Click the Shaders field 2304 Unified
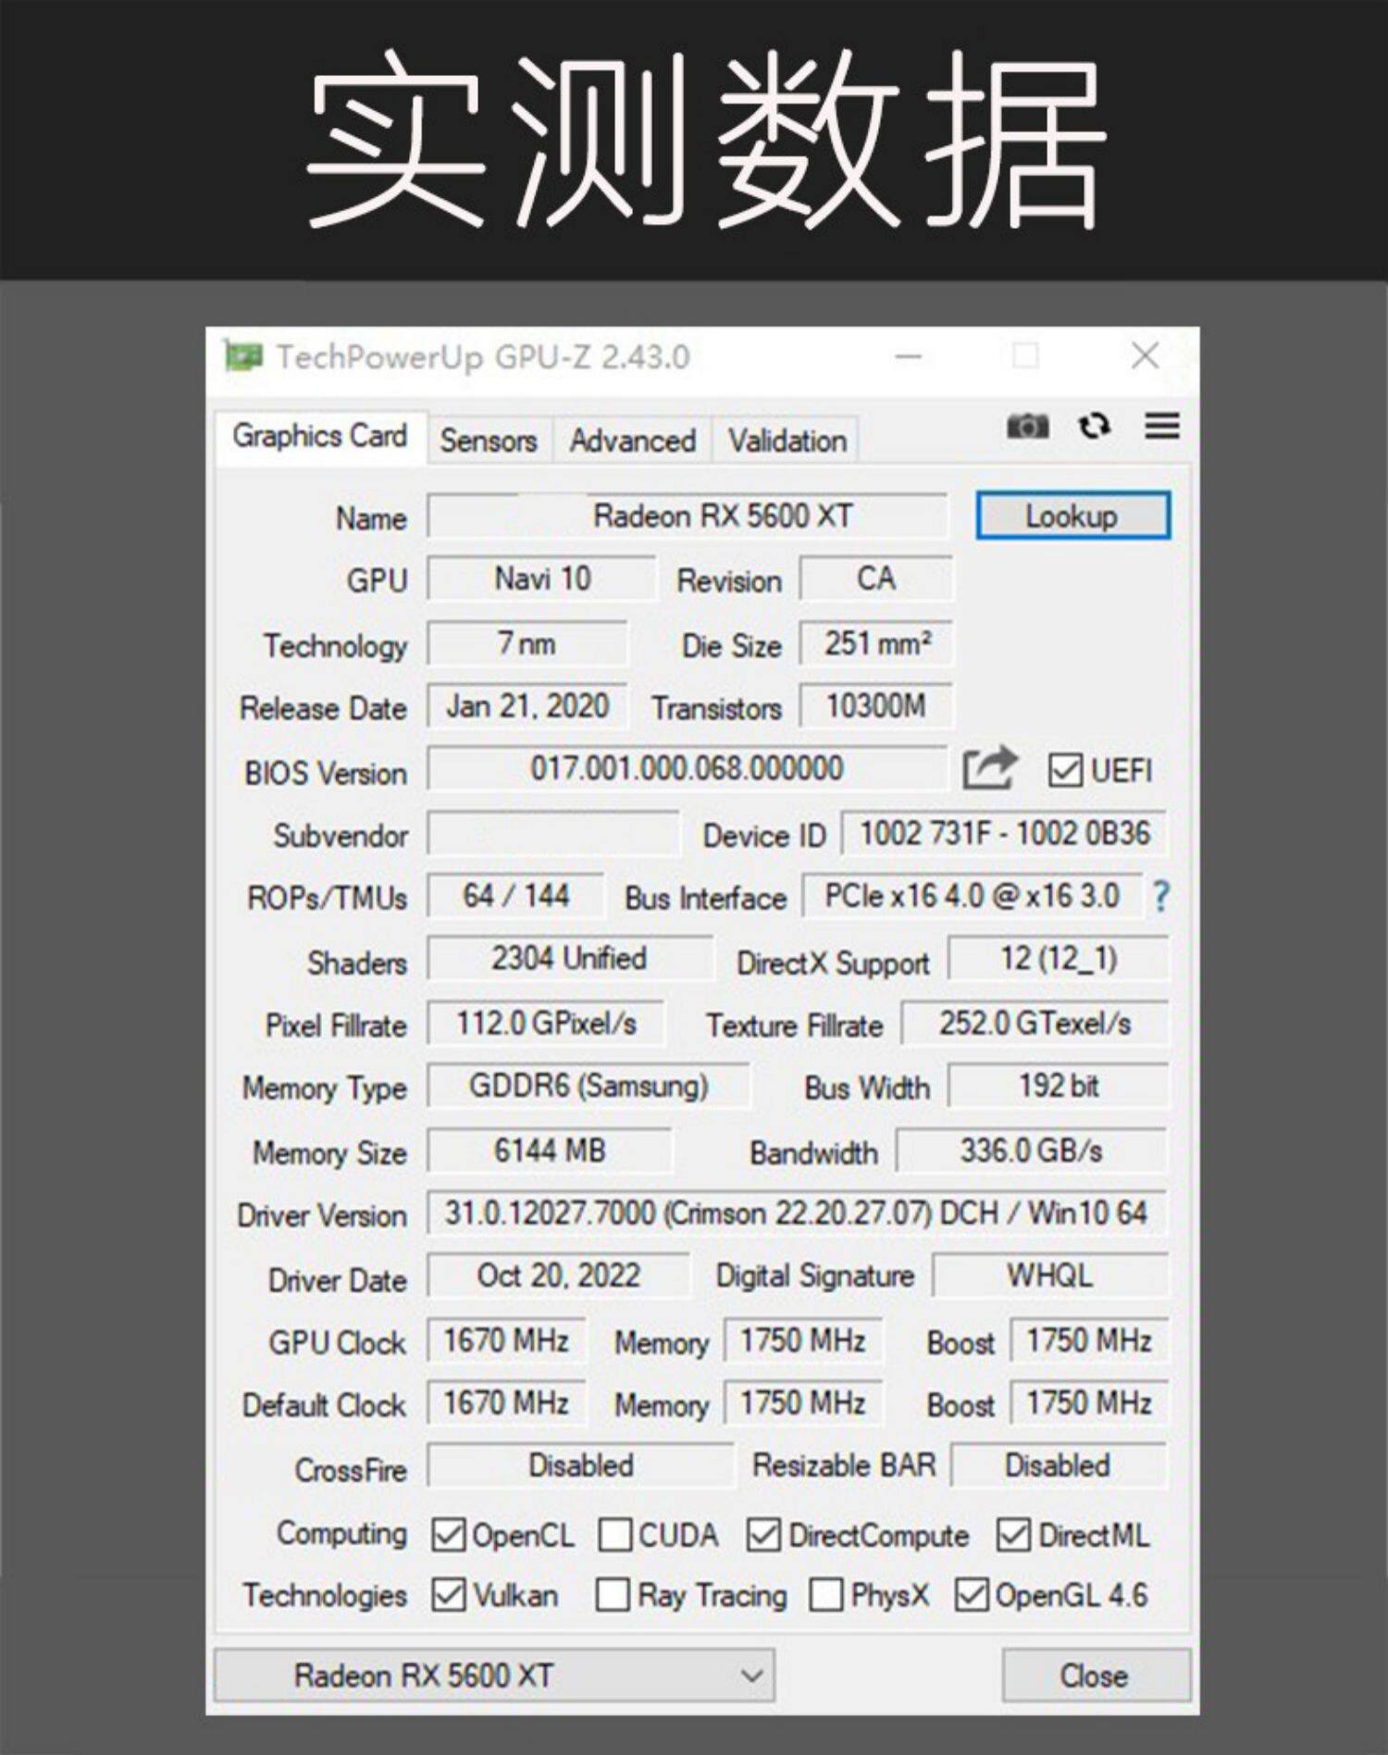Image resolution: width=1388 pixels, height=1755 pixels. [570, 959]
